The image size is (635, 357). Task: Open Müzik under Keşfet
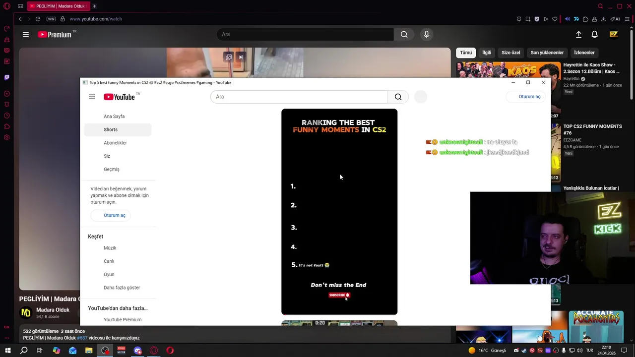coord(118,248)
